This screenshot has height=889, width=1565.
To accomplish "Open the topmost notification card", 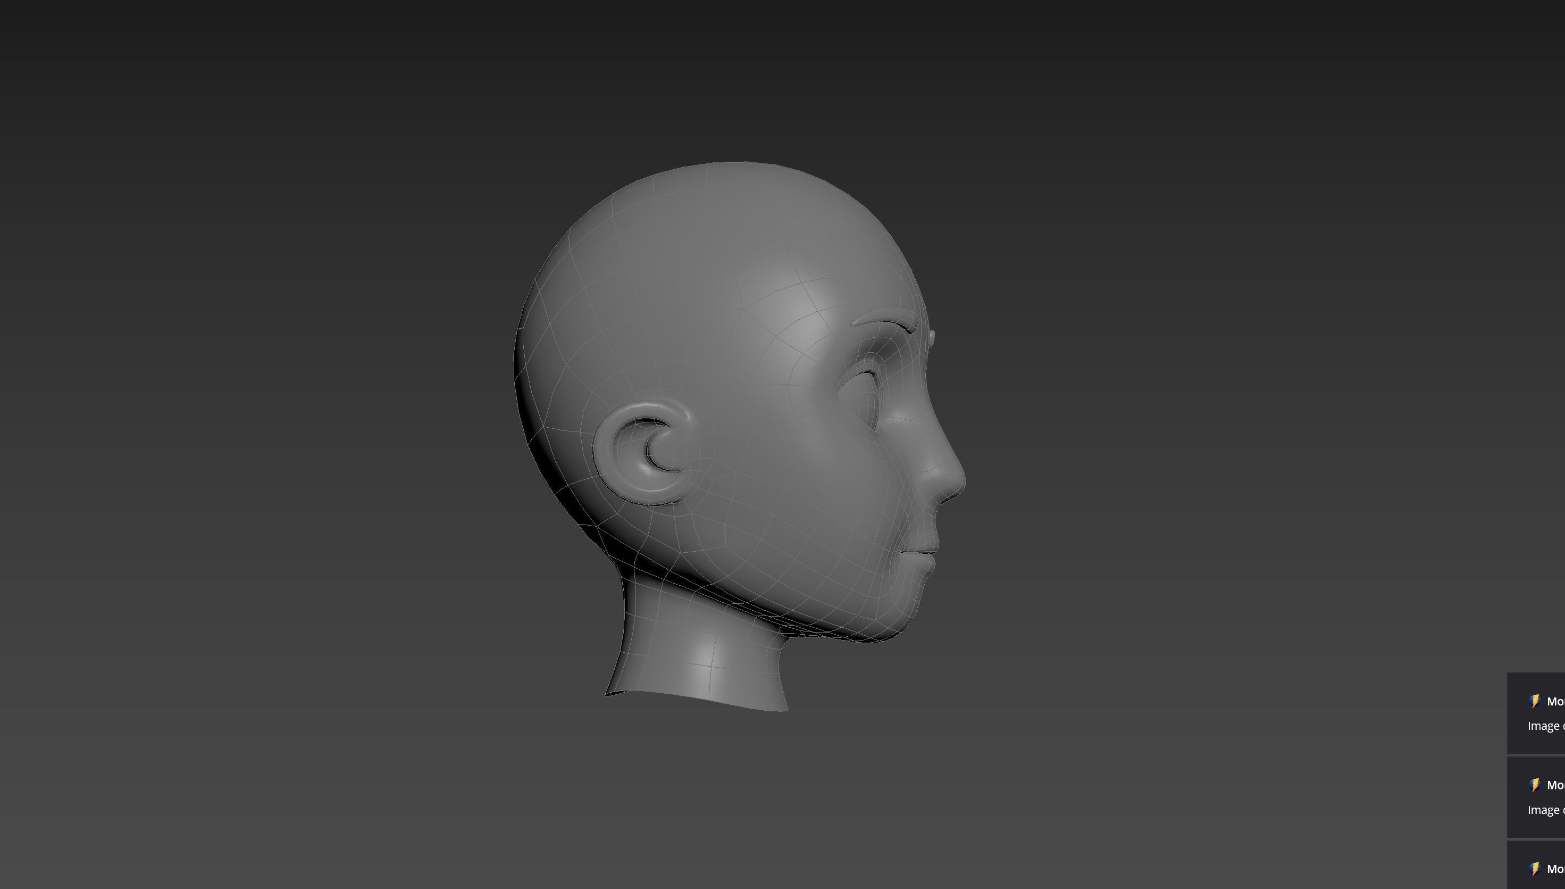I will [x=1536, y=713].
